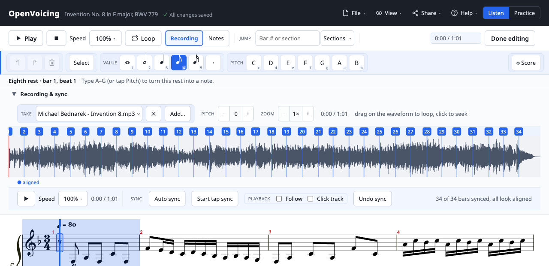Click bar marker 34 on the waveform
549x266 pixels.
519,132
